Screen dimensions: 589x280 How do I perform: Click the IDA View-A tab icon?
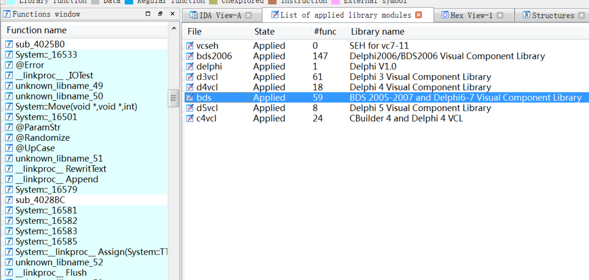(x=194, y=15)
